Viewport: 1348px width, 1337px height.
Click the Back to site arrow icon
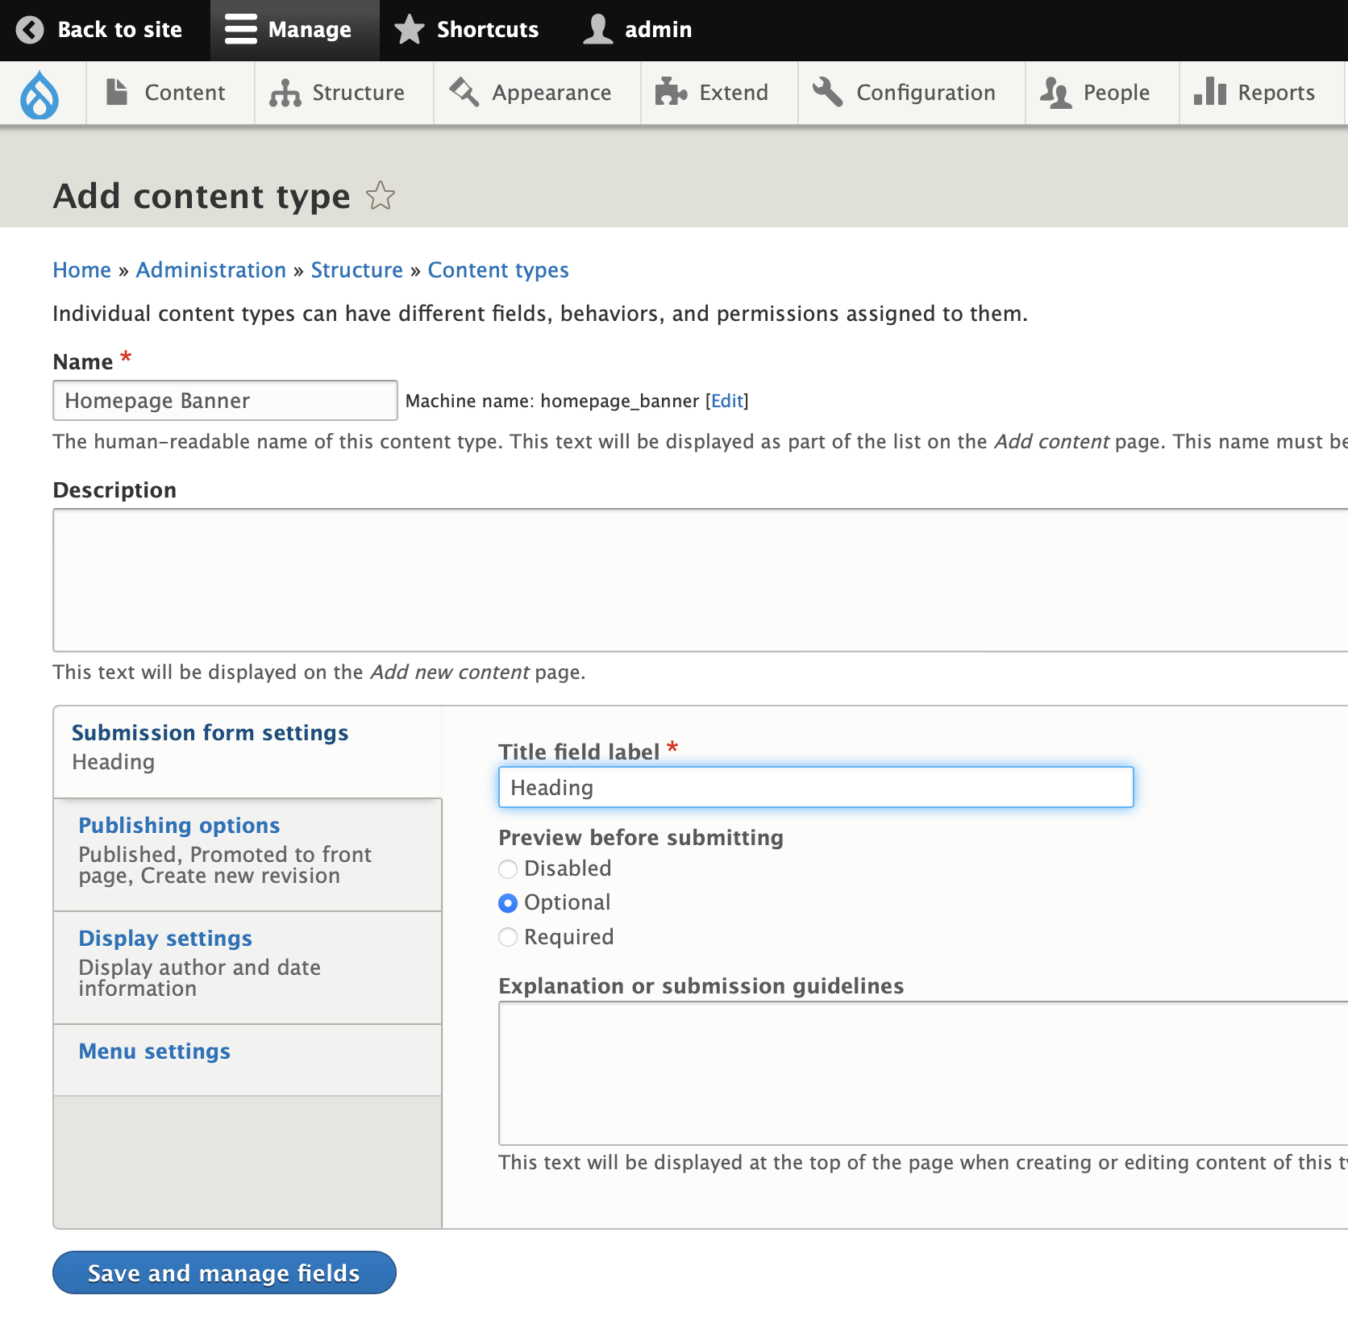pos(30,30)
